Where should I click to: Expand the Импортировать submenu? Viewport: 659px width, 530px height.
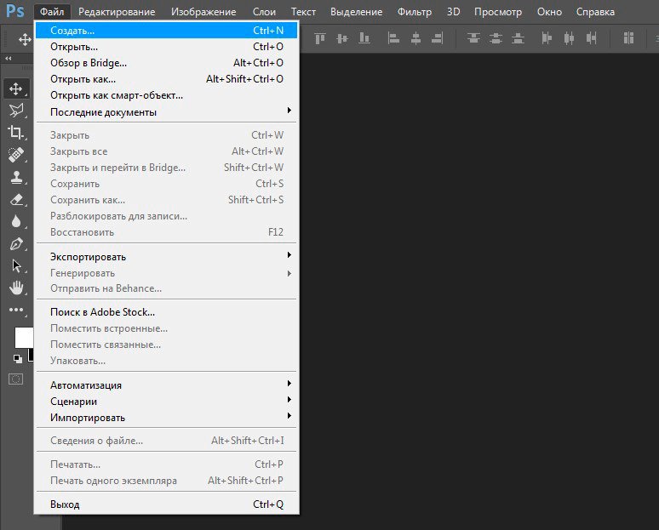[x=166, y=418]
